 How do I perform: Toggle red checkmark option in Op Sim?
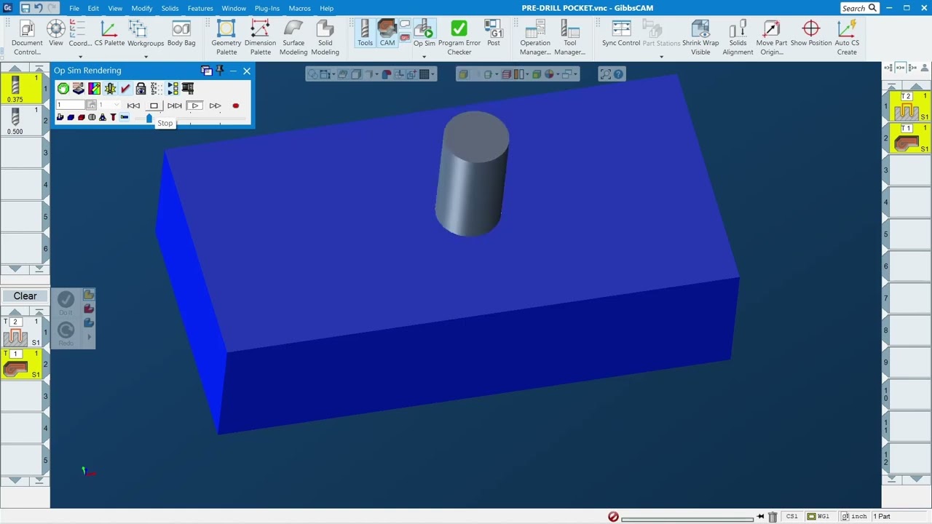point(125,88)
